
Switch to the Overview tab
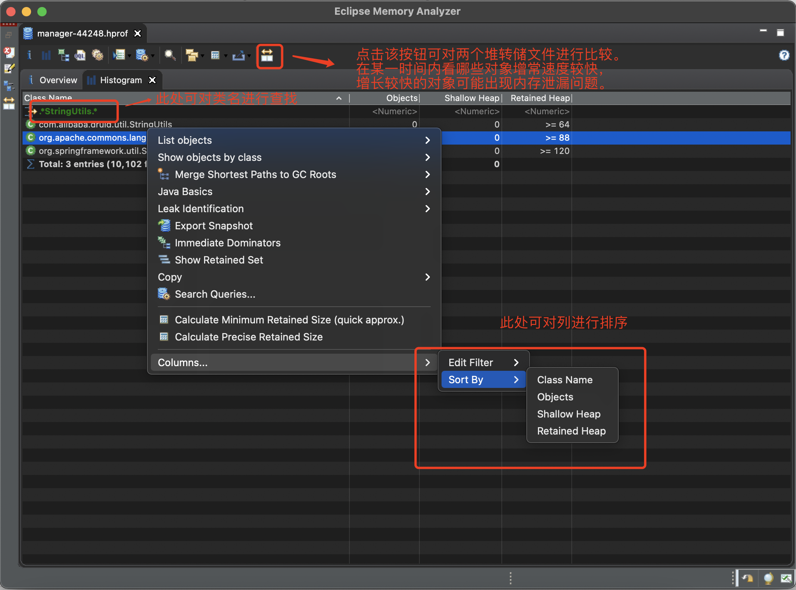(53, 80)
